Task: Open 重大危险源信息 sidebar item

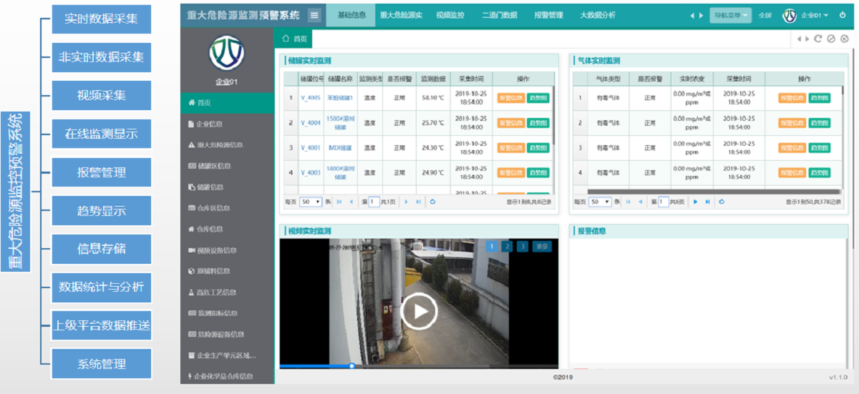Action: [227, 144]
